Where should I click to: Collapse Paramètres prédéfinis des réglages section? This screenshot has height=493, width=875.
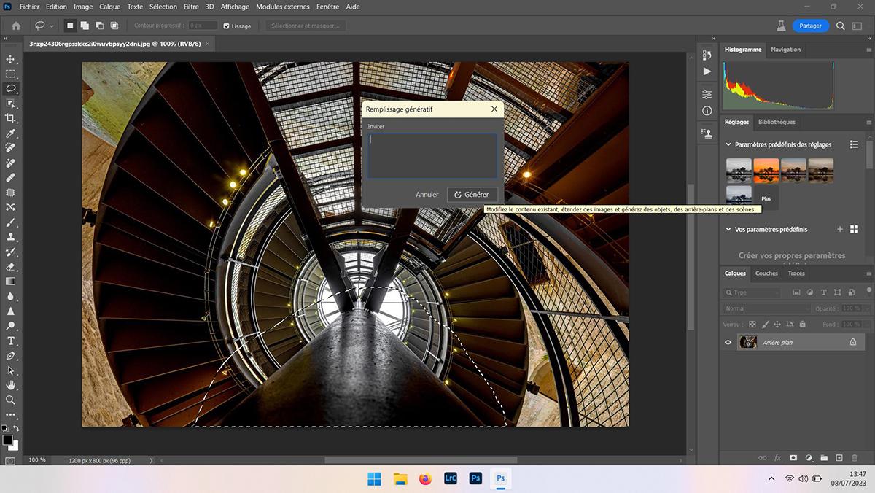point(728,144)
